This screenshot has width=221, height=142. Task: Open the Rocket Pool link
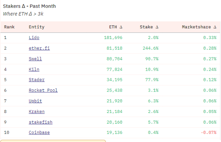pos(43,90)
